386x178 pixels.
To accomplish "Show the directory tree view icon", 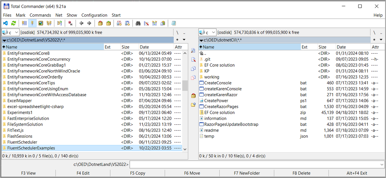I will coord(49,23).
